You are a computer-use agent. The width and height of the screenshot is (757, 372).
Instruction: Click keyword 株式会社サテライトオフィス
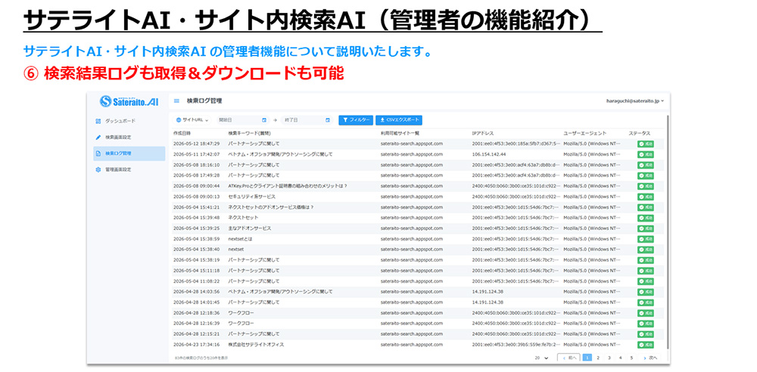(x=256, y=345)
